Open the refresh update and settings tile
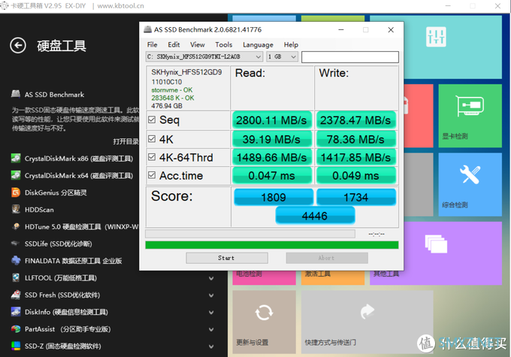Viewport: 511px width, 357px height. (x=265, y=322)
